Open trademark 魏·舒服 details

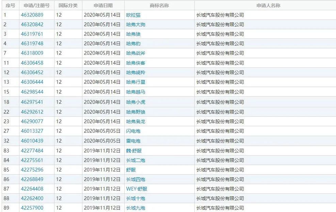(x=135, y=151)
